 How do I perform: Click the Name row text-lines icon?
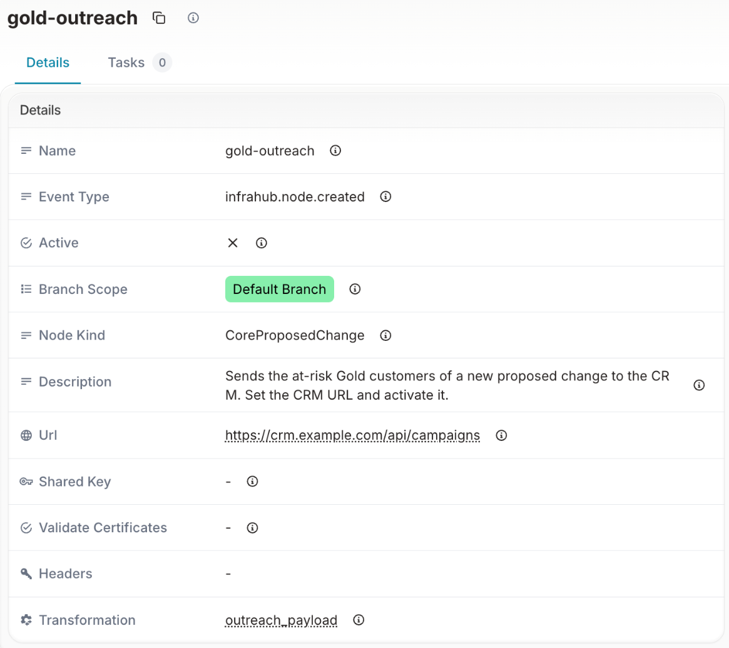pos(26,151)
